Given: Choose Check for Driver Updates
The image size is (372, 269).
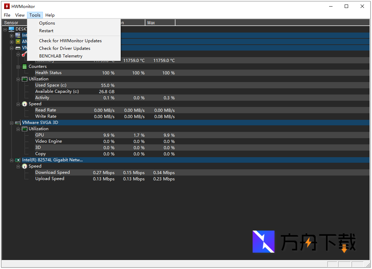Looking at the screenshot, I should pos(64,48).
